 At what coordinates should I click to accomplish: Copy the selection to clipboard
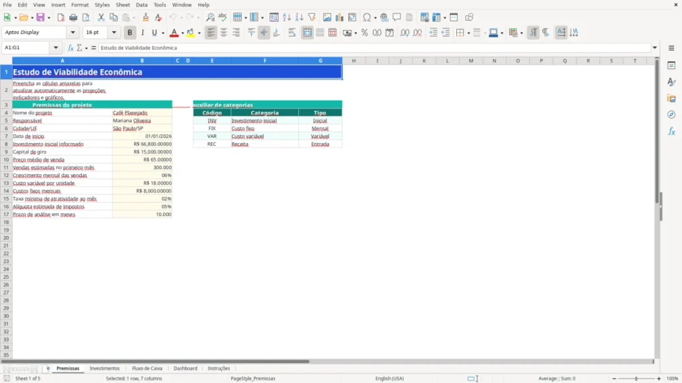pos(113,17)
